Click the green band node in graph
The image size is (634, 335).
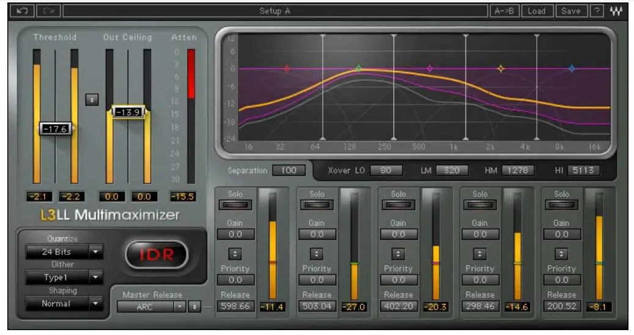tap(359, 68)
